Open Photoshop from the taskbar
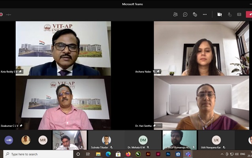This screenshot has width=252, height=158. (168, 154)
